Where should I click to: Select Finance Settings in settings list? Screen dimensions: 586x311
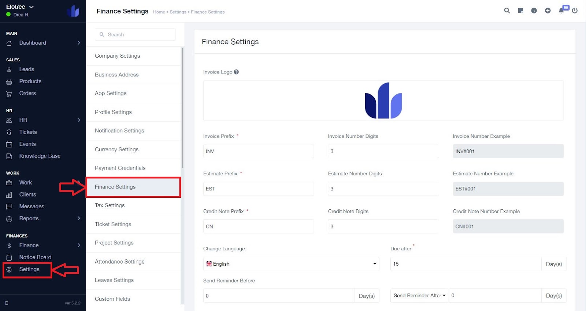tap(134, 187)
